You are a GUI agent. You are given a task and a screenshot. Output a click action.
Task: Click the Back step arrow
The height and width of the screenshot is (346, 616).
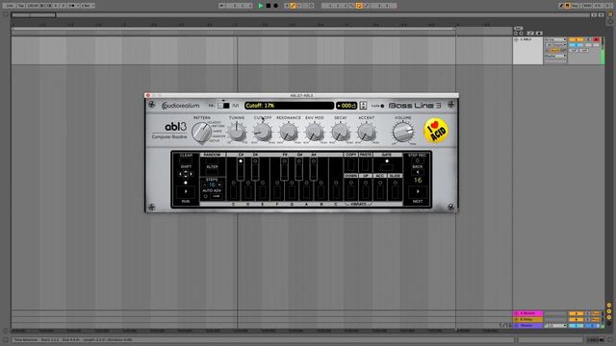pyautogui.click(x=417, y=172)
